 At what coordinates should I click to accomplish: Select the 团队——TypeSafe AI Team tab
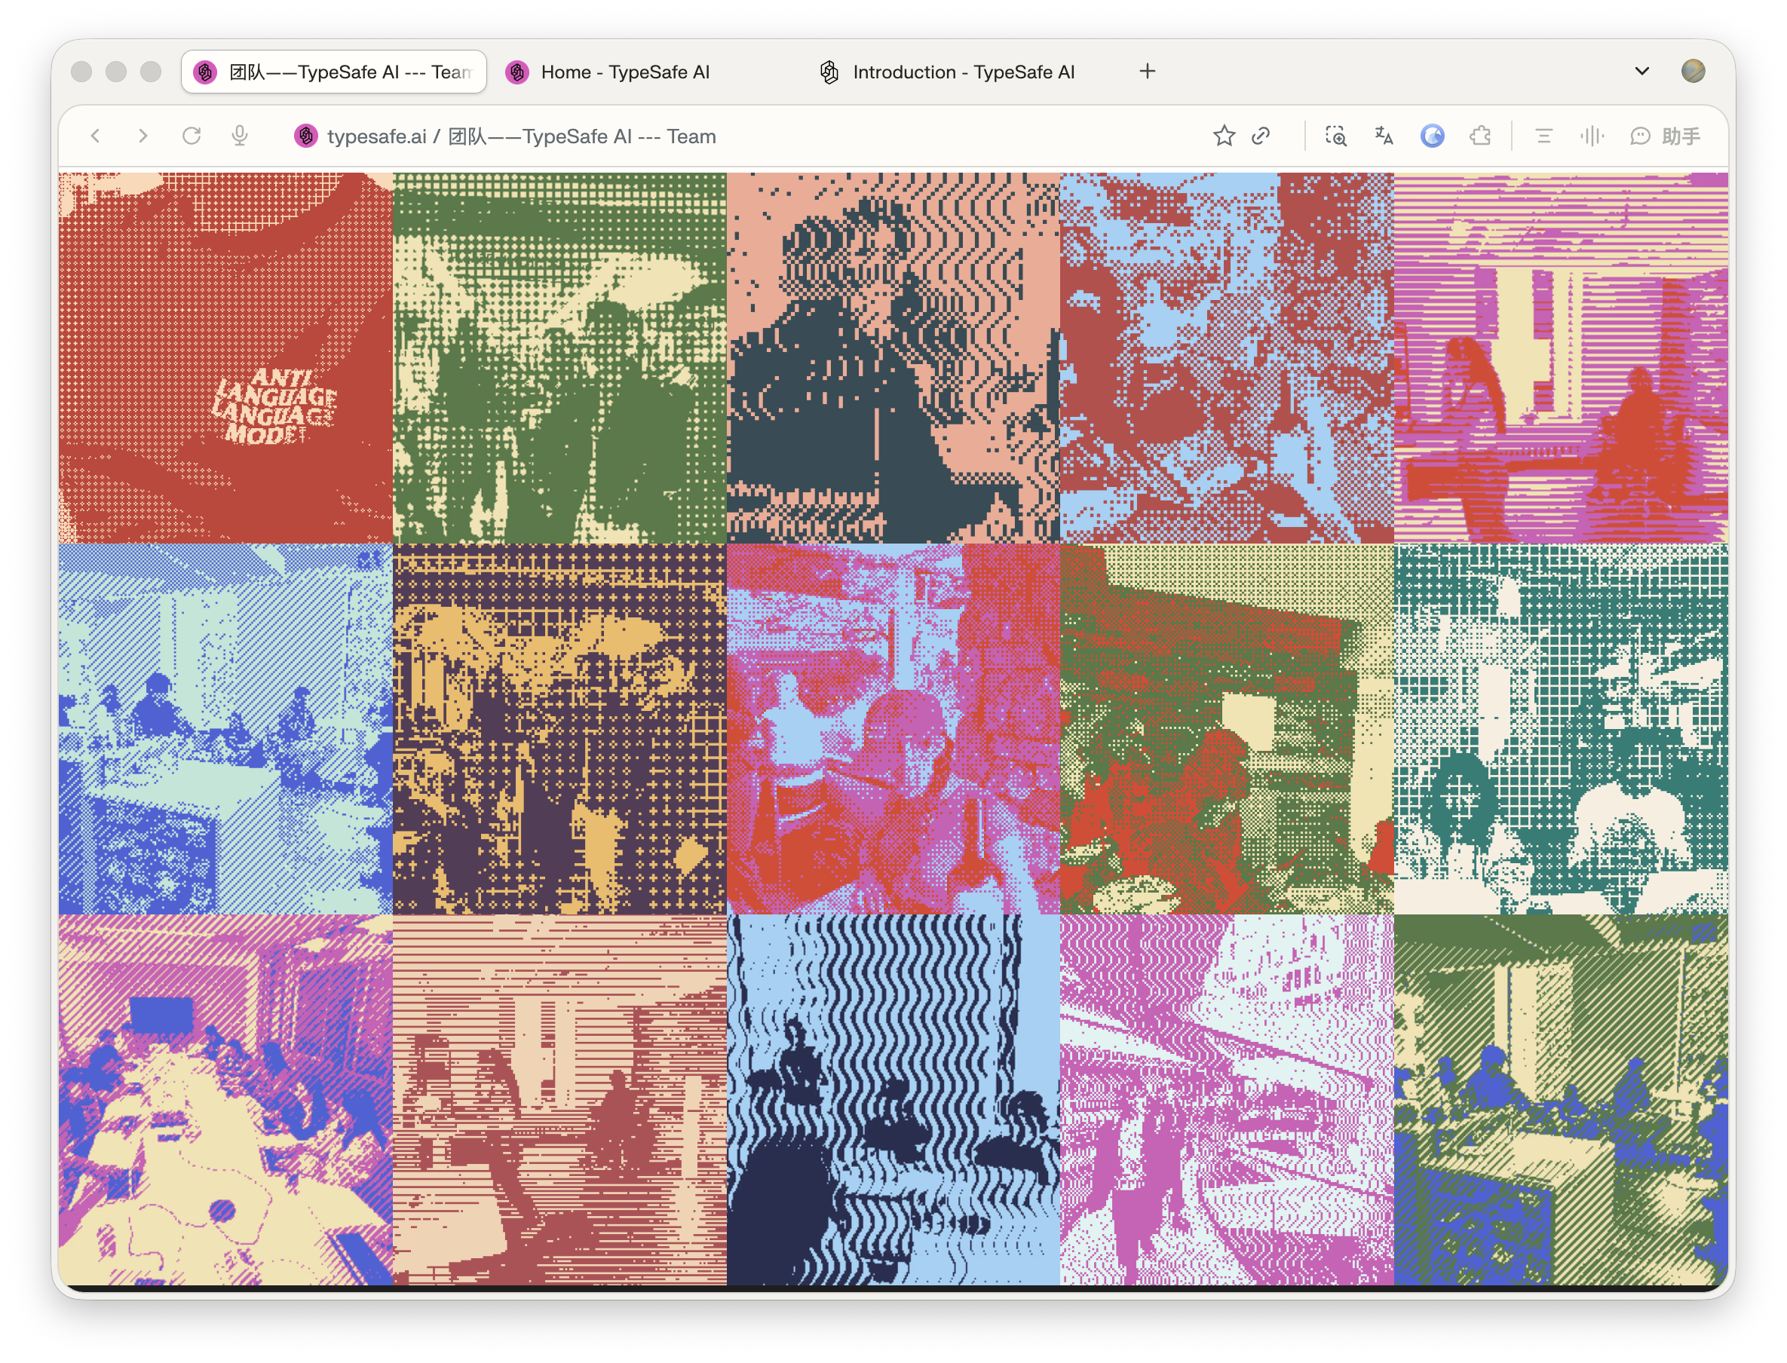pyautogui.click(x=333, y=72)
